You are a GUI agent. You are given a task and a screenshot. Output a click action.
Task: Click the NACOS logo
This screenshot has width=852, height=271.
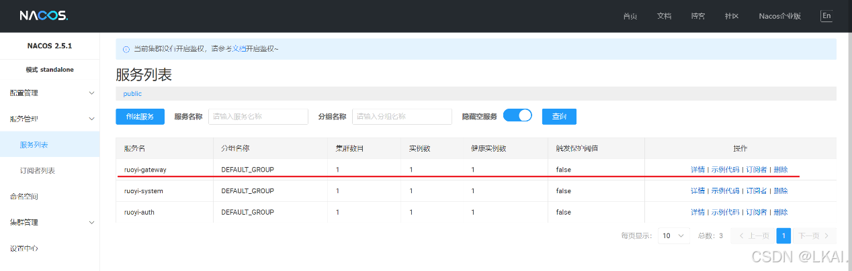point(43,15)
